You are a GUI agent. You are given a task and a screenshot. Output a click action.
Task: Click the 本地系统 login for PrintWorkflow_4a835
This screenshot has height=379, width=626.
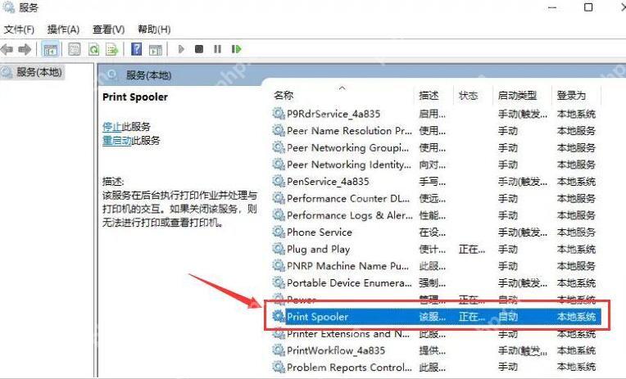coord(576,351)
